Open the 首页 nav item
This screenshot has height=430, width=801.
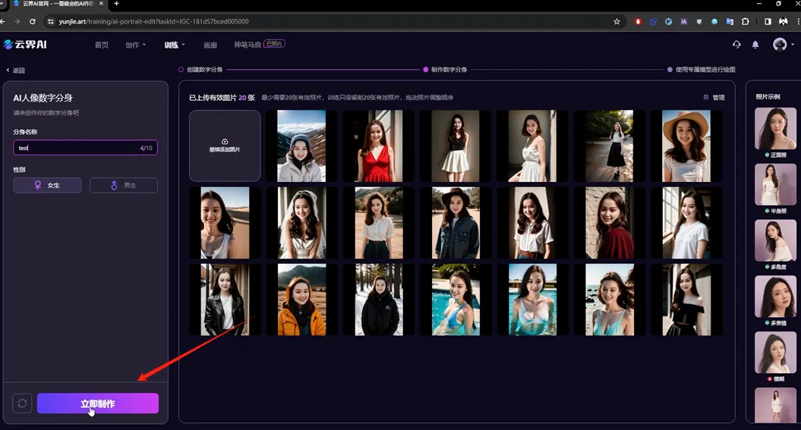click(101, 45)
